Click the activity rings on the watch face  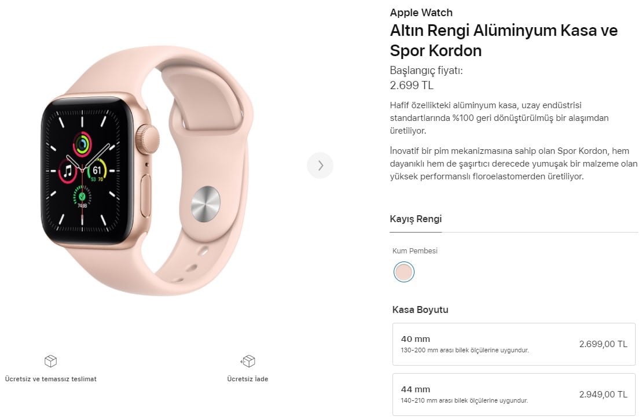click(x=82, y=143)
